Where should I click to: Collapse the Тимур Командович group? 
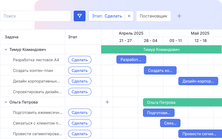pos(6,50)
